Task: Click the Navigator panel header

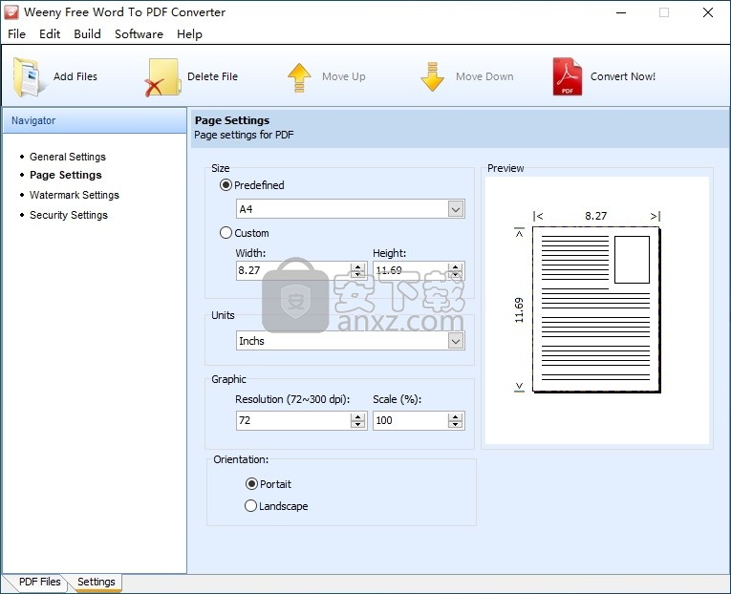Action: click(95, 120)
